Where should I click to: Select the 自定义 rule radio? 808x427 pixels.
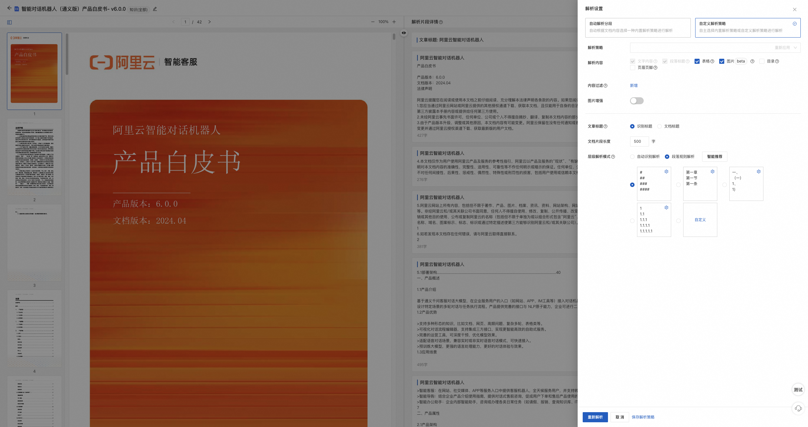(x=678, y=221)
